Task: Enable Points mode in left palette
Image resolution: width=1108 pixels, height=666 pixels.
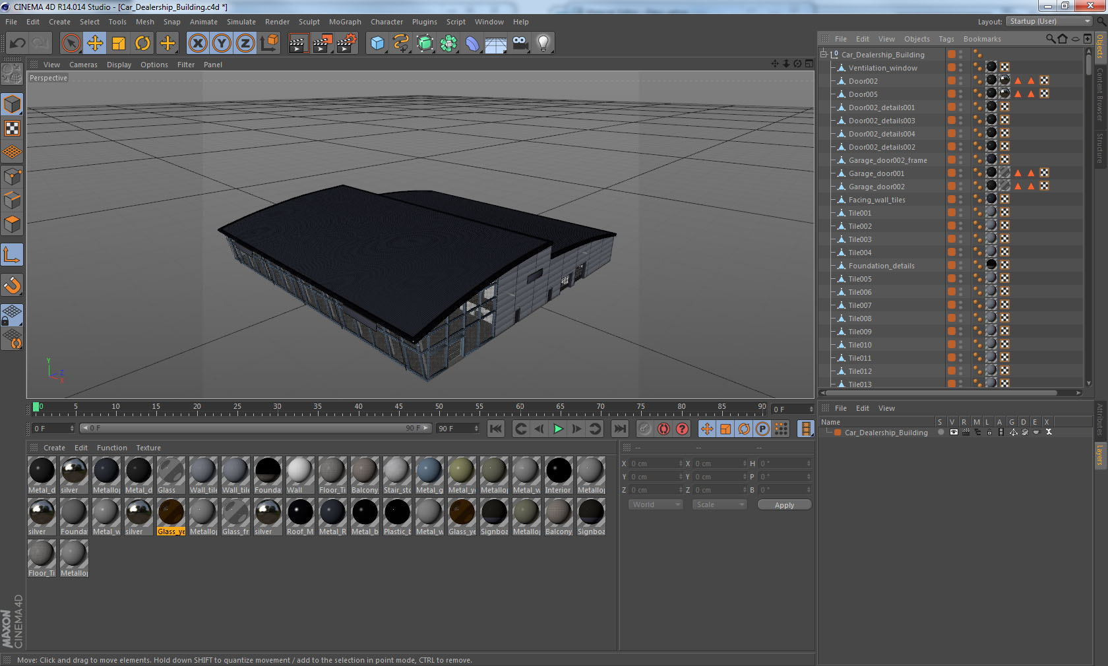Action: pos(12,177)
